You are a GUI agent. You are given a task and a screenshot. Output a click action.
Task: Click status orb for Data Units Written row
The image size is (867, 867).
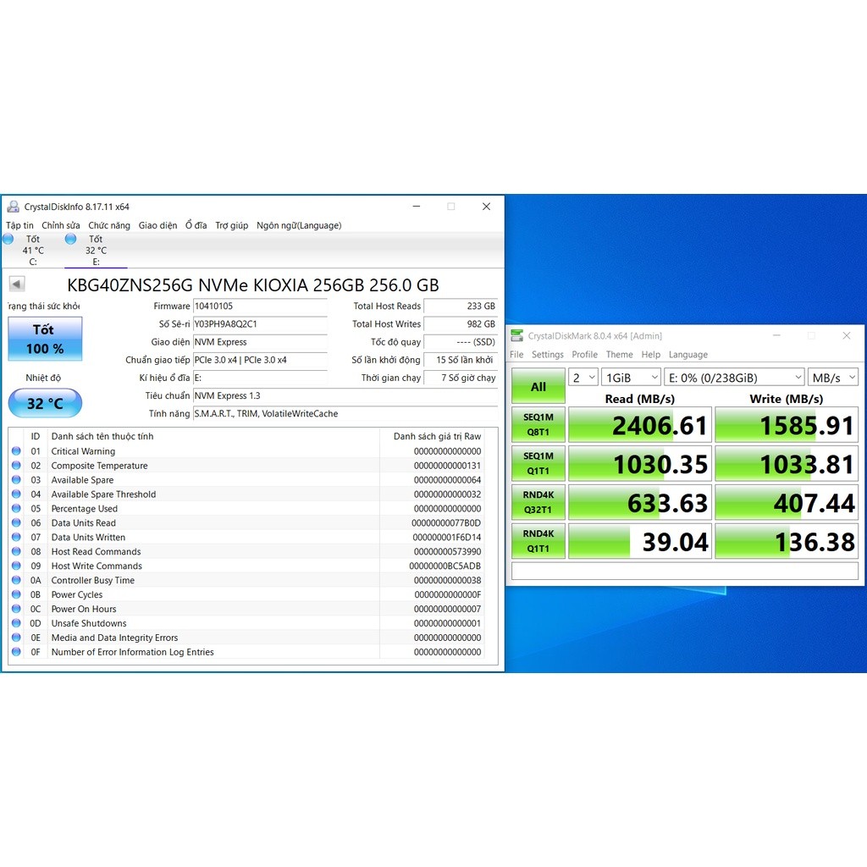tap(17, 538)
